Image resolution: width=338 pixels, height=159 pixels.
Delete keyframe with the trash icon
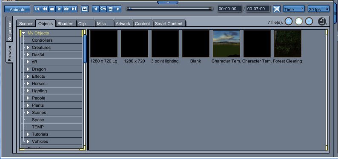(110, 9)
